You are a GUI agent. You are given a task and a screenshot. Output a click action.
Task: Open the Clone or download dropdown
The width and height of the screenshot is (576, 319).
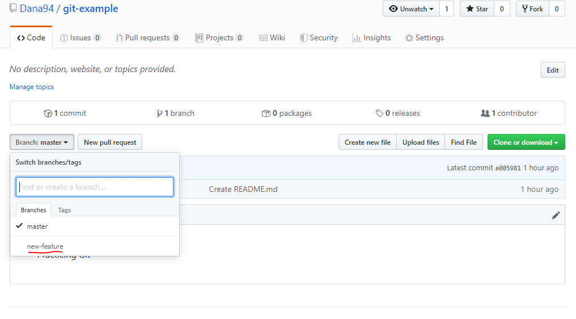526,142
